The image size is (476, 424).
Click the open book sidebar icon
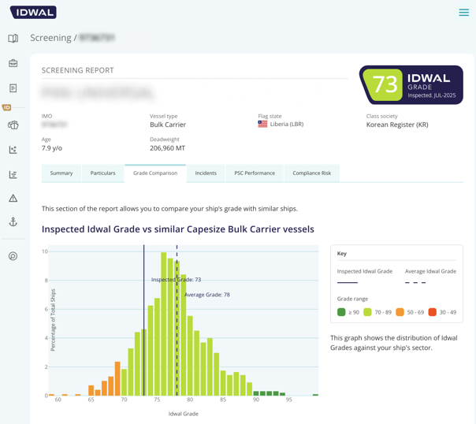(x=13, y=38)
